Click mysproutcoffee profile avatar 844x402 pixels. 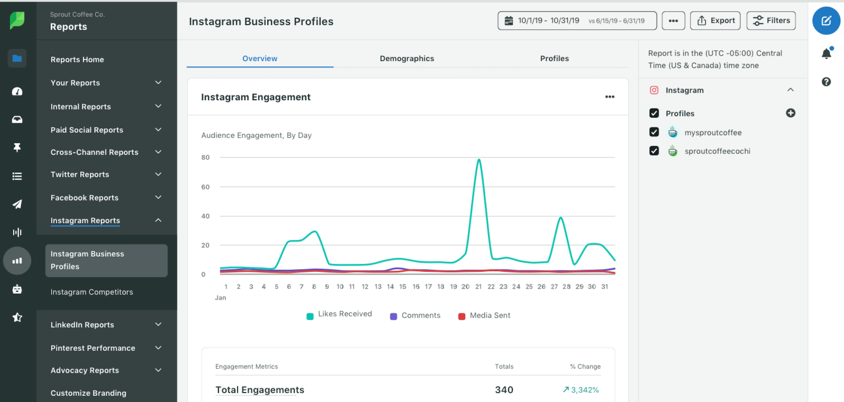(x=673, y=132)
